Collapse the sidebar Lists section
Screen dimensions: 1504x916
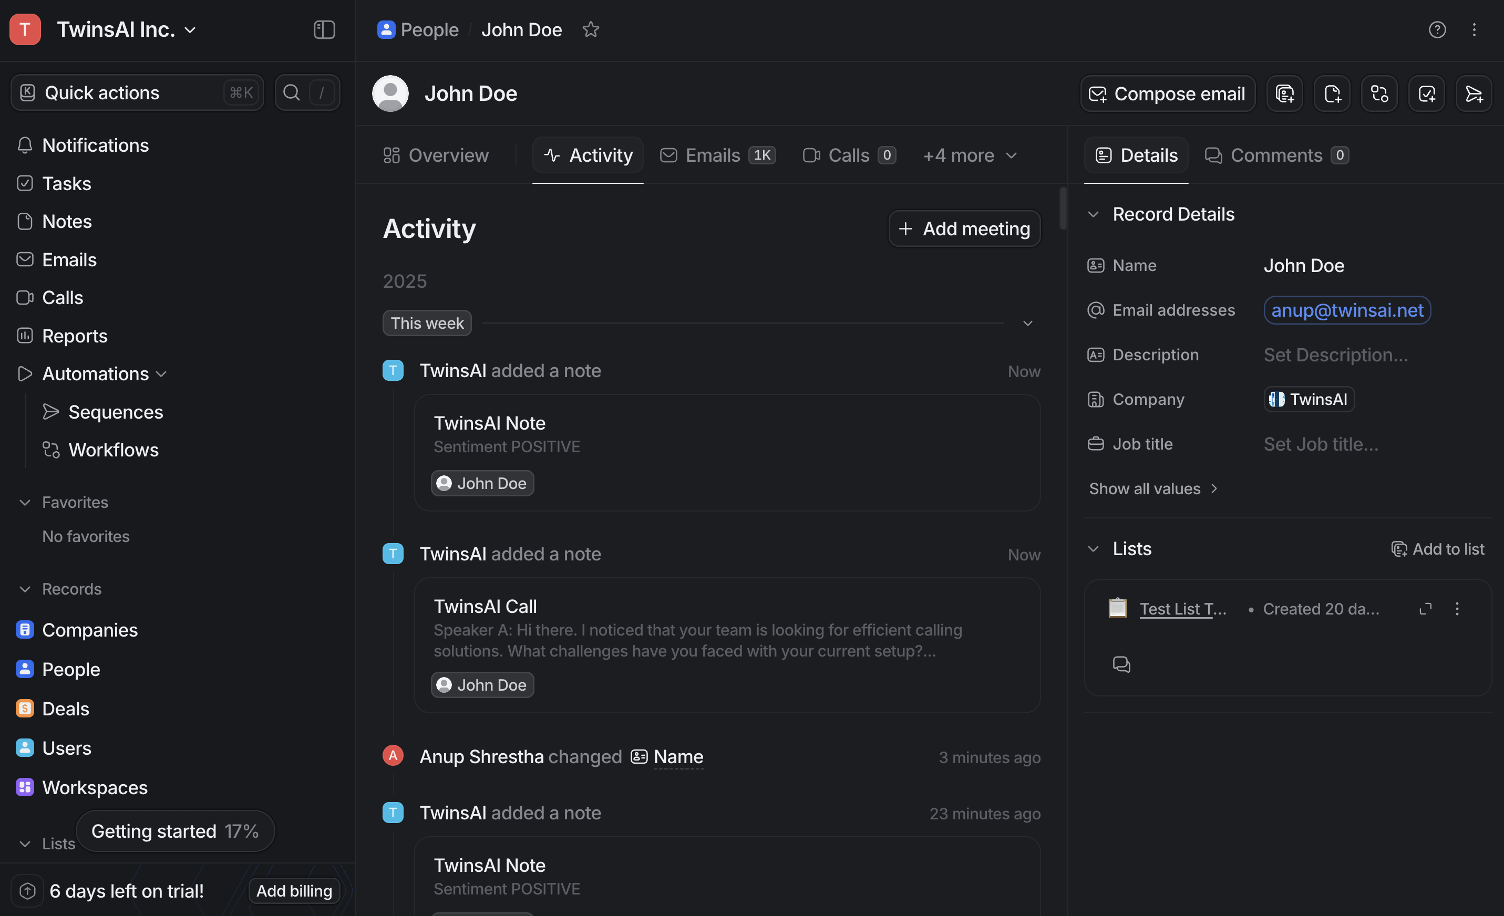(x=24, y=844)
